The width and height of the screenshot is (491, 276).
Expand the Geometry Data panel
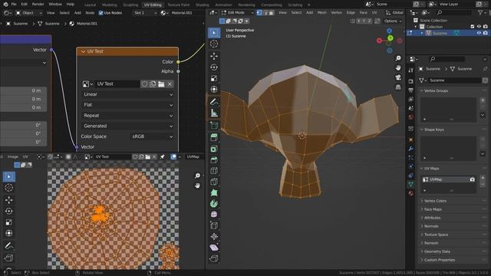point(422,251)
